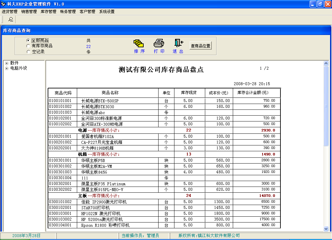Click the scrollbar up arrow of the report

tap(326, 63)
